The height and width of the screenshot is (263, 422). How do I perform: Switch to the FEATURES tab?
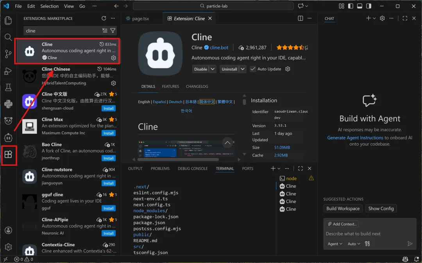click(170, 87)
